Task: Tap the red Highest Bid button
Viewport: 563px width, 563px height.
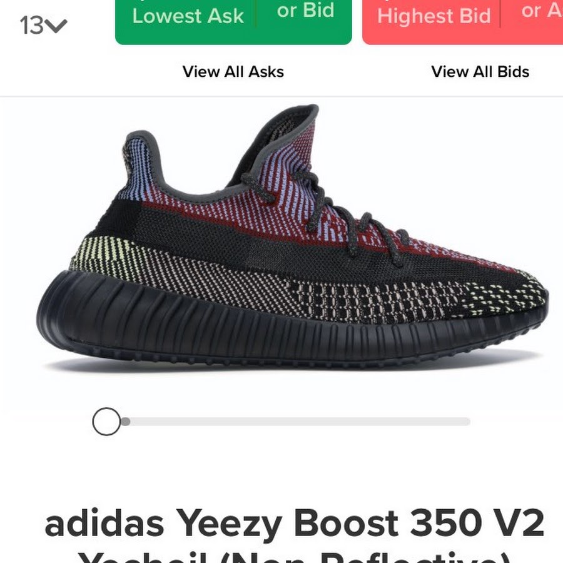Action: pos(434,16)
